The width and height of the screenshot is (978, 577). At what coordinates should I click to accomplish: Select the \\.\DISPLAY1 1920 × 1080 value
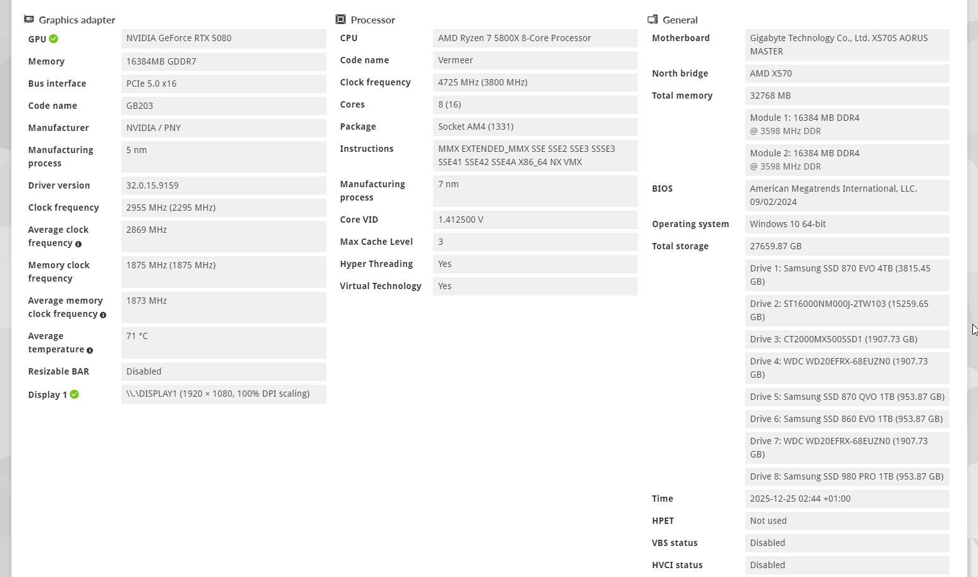tap(224, 394)
